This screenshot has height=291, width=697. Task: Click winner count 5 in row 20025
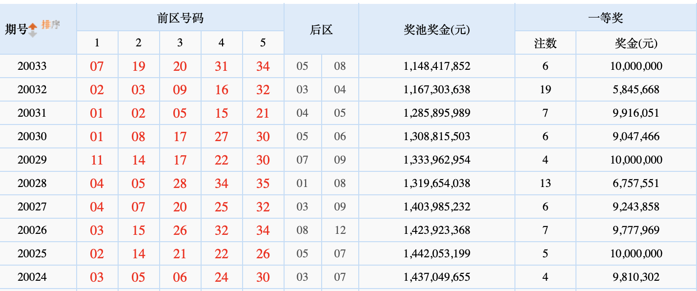pos(545,253)
